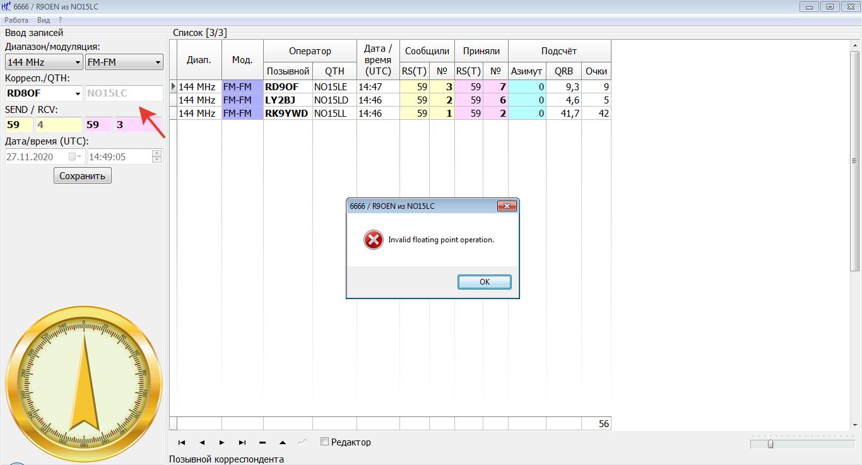This screenshot has height=465, width=862.
Task: Jump to last record in navigator
Action: coord(242,442)
